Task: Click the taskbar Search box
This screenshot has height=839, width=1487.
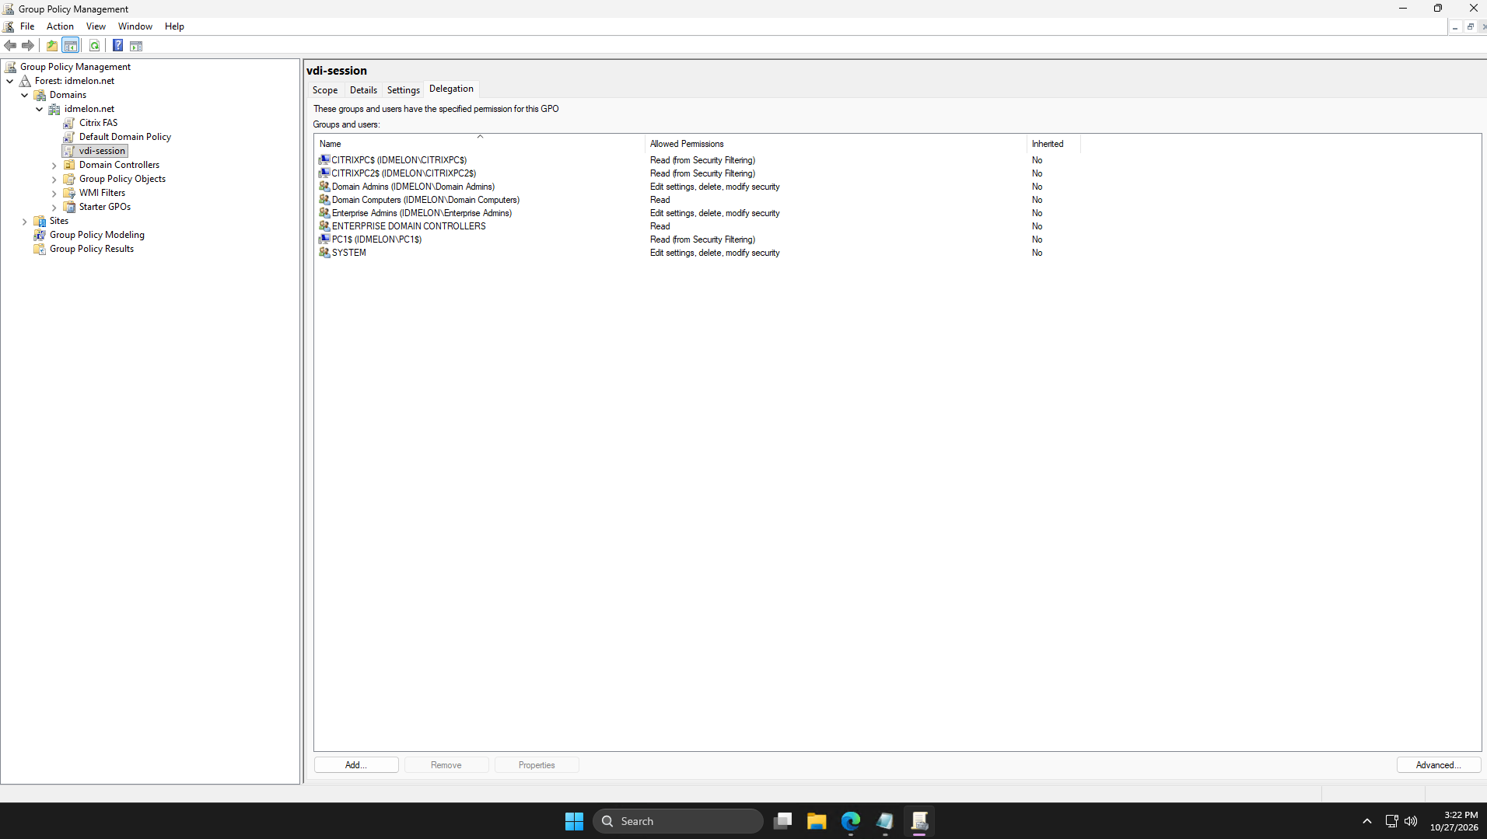Action: pos(678,821)
